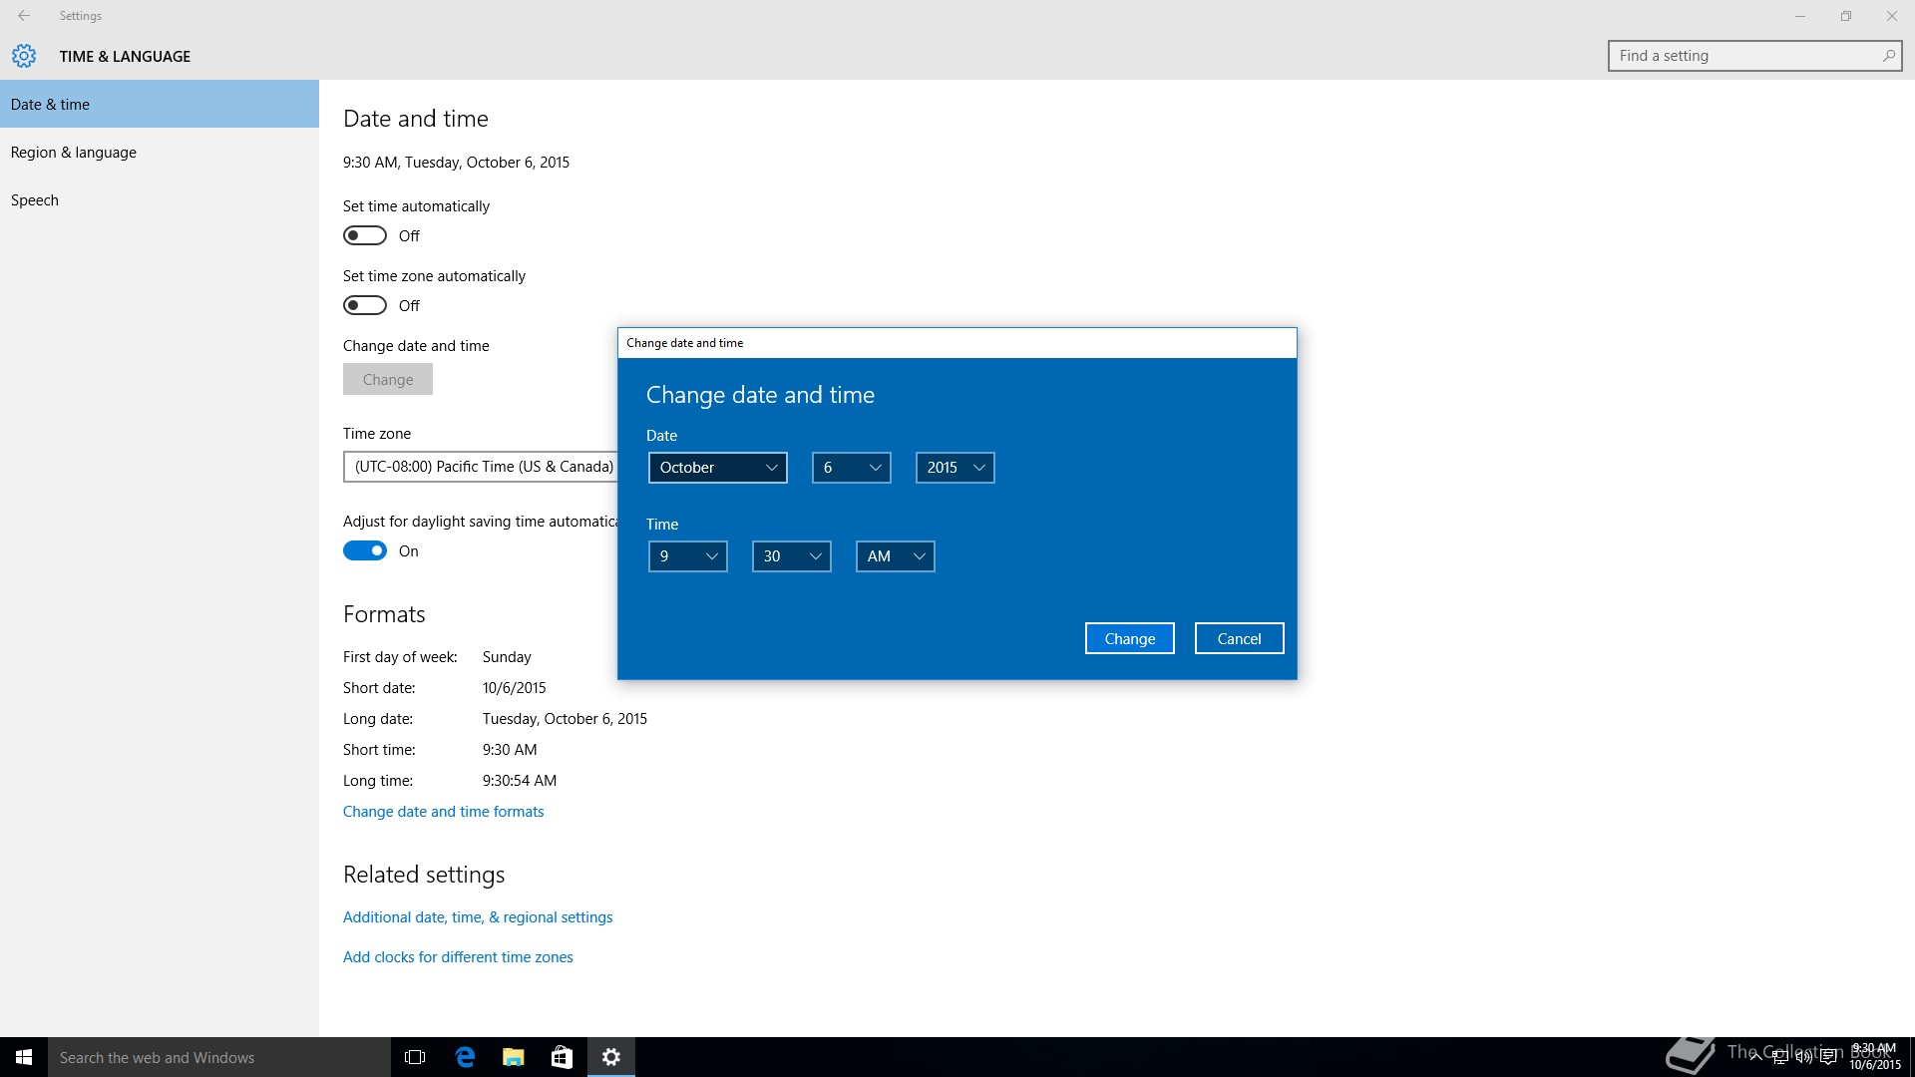Image resolution: width=1915 pixels, height=1077 pixels.
Task: Click the Settings gear icon in header
Action: pyautogui.click(x=24, y=56)
